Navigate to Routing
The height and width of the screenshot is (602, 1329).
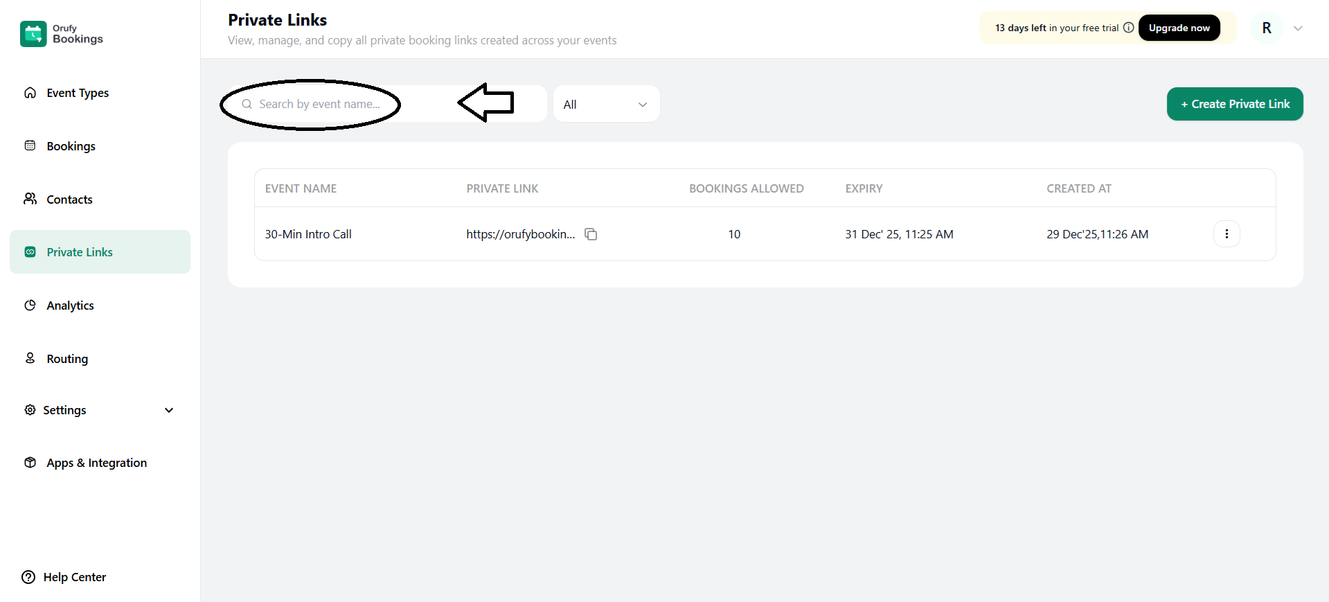(x=67, y=359)
